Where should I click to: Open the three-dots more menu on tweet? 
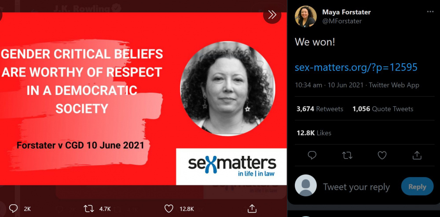pyautogui.click(x=430, y=12)
